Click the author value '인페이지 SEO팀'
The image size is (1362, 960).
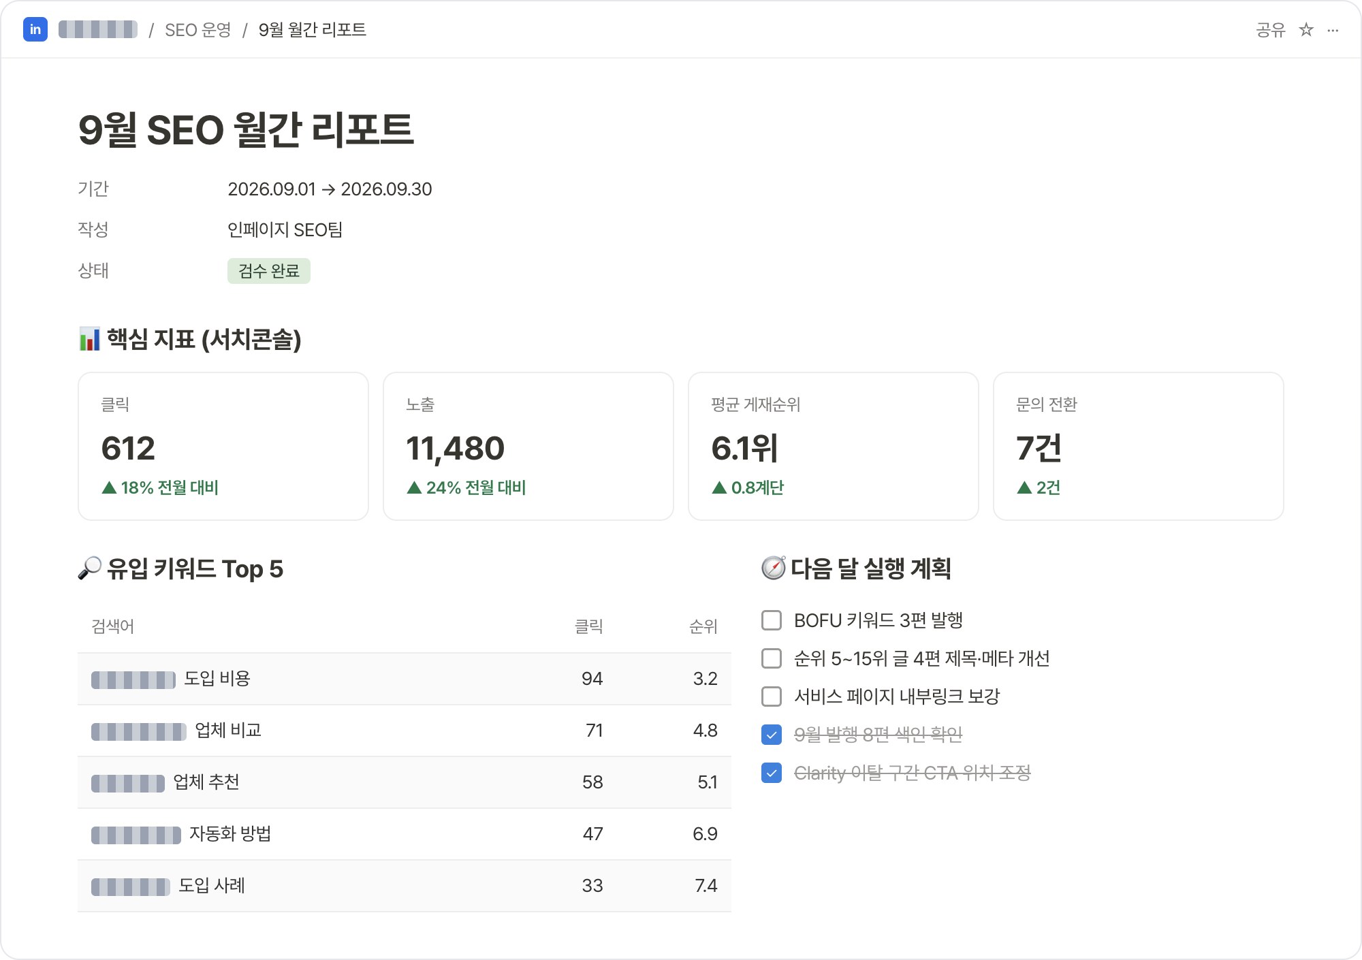pyautogui.click(x=285, y=230)
